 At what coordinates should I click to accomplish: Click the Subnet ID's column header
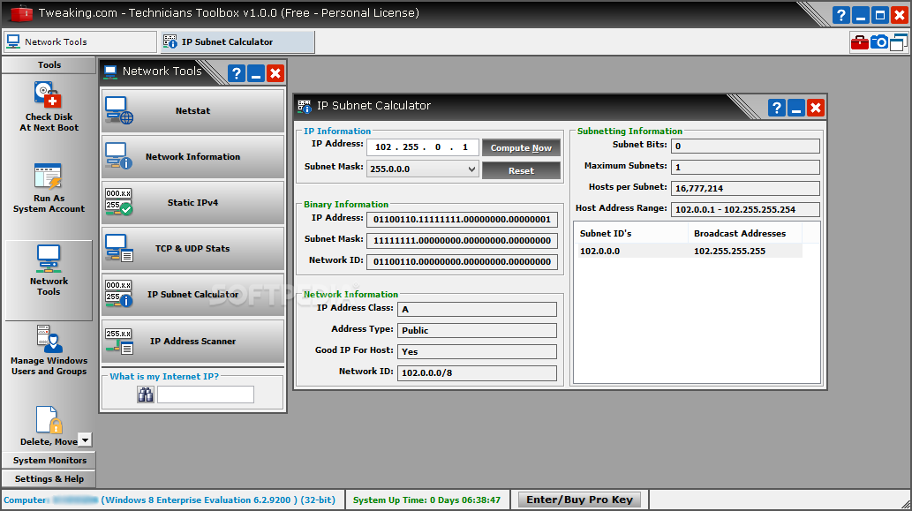click(x=631, y=233)
